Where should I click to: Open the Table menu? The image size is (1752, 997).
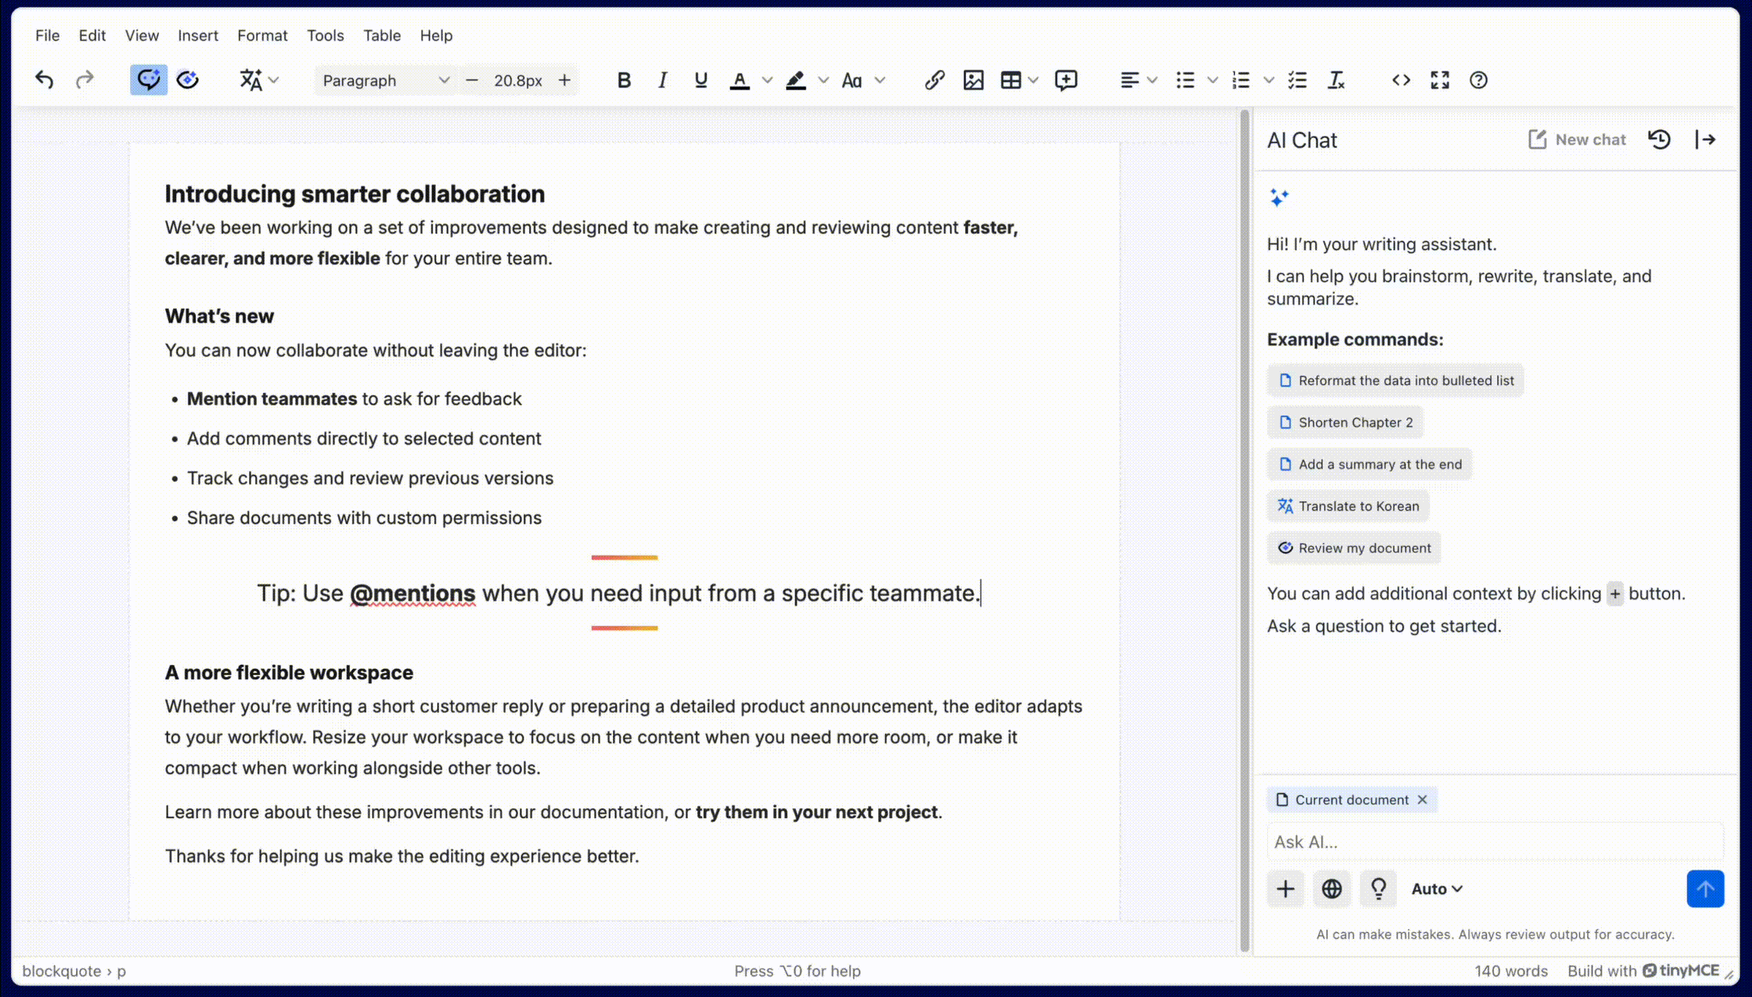coord(382,35)
